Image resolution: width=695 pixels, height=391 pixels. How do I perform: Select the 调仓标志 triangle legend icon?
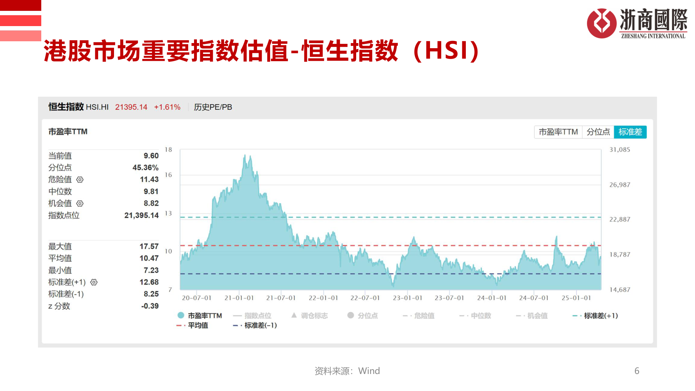(294, 315)
